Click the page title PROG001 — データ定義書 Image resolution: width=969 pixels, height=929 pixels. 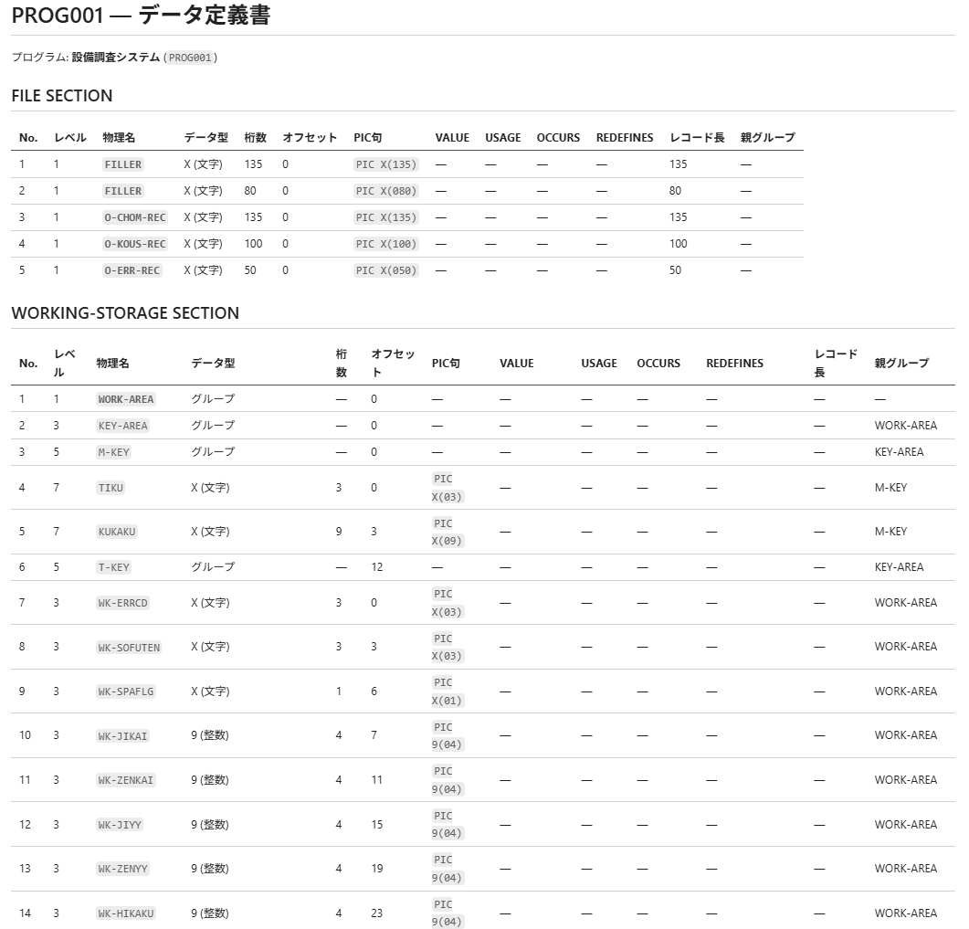point(141,15)
